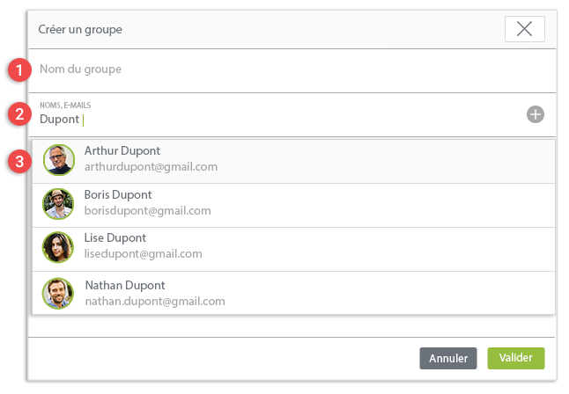Click the plus icon to add contact
The height and width of the screenshot is (394, 569).
click(x=536, y=114)
